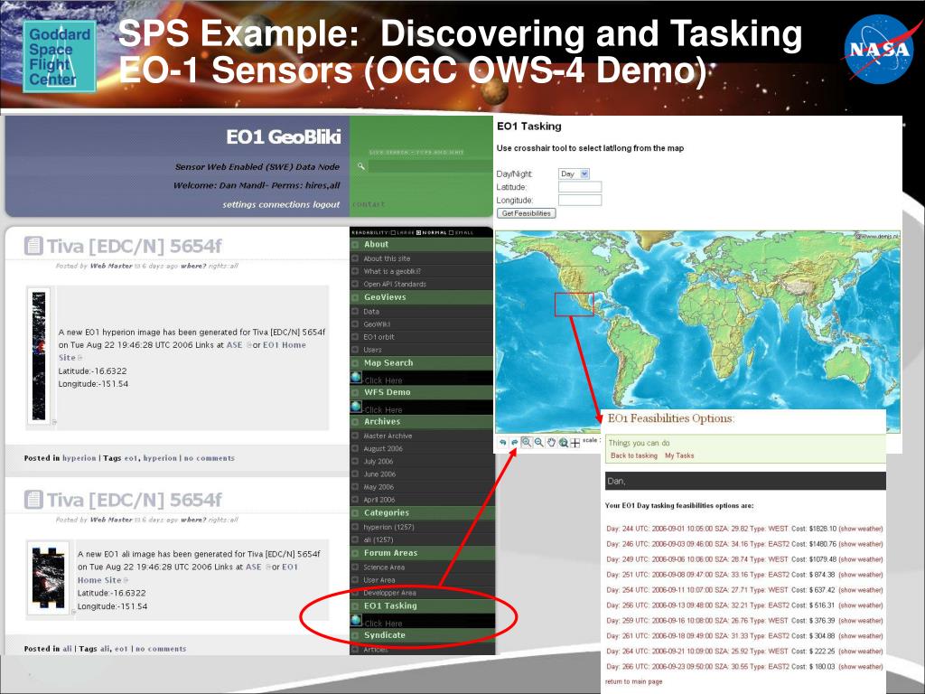This screenshot has width=925, height=694.
Task: Click show weather for Day 266
Action: point(861,667)
